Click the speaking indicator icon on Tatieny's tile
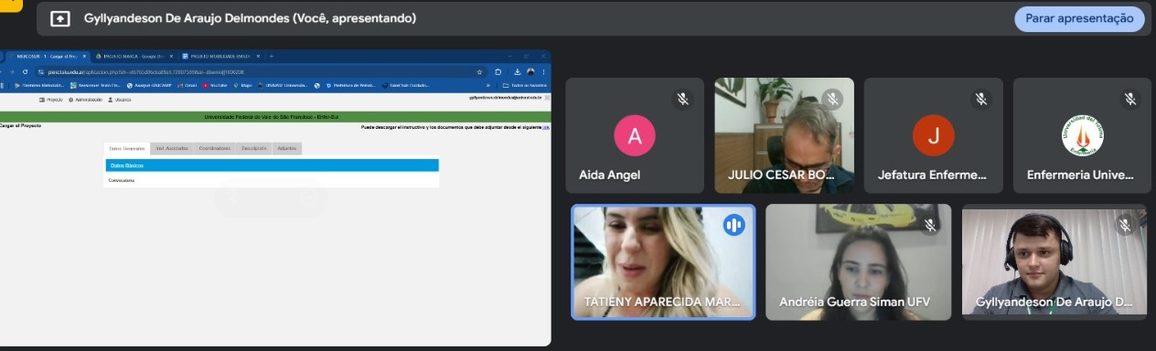 733,225
